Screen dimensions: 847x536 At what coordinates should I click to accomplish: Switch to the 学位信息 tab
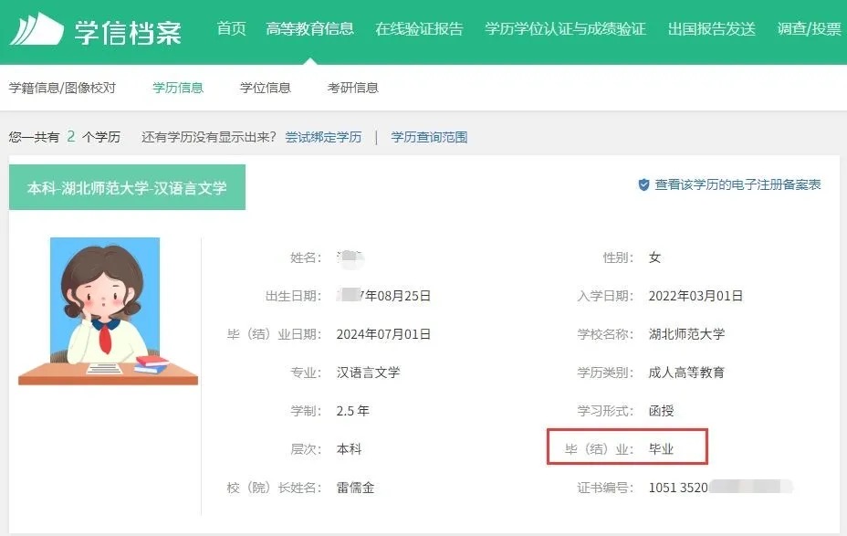(x=266, y=88)
